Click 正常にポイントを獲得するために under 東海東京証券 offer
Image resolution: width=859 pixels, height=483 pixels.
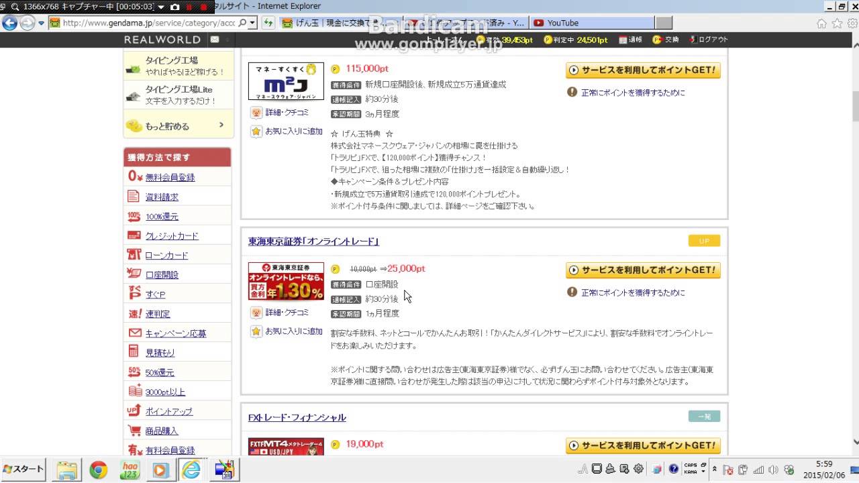click(633, 292)
